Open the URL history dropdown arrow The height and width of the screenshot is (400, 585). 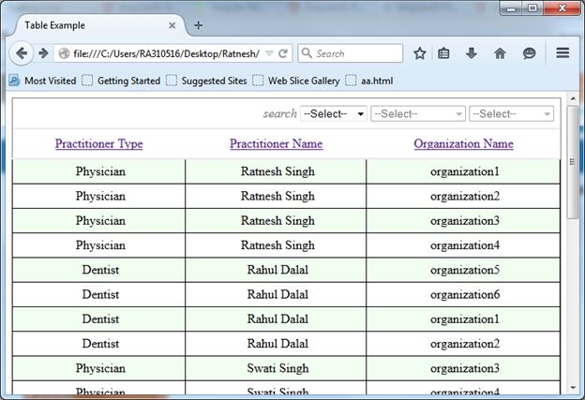point(269,53)
